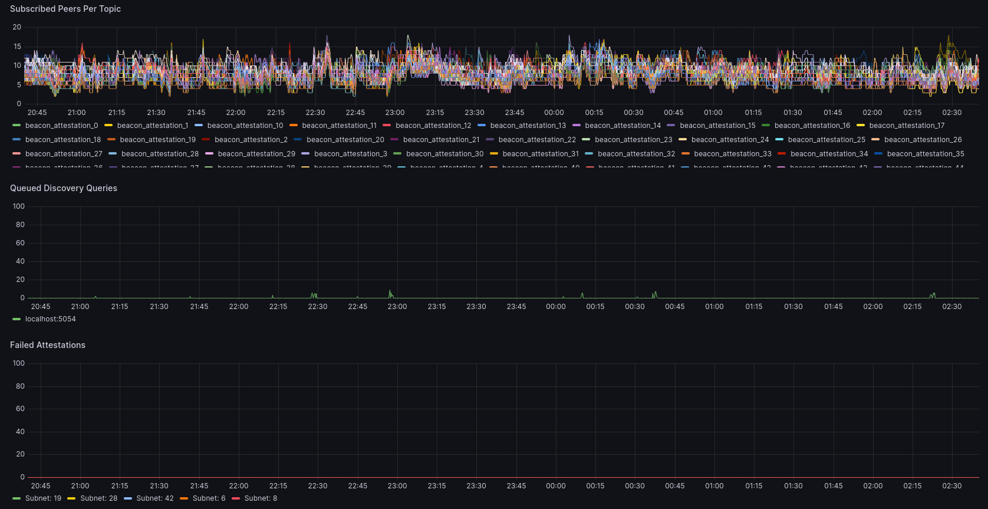This screenshot has width=988, height=509.
Task: Toggle Subnet: 42 series in Failed Attestations
Action: tap(155, 498)
